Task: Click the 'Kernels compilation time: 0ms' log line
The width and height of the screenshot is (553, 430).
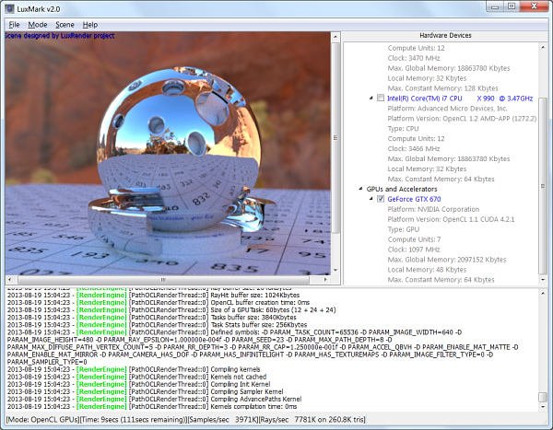Action: (x=152, y=406)
